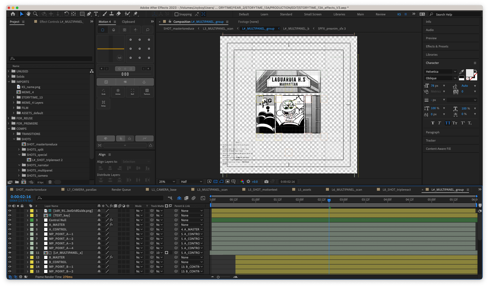The width and height of the screenshot is (489, 287).
Task: Open the 25% magnification dropdown
Action: click(x=167, y=182)
